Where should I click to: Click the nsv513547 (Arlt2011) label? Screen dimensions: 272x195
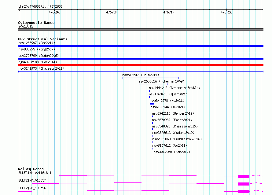pyautogui.click(x=141, y=75)
